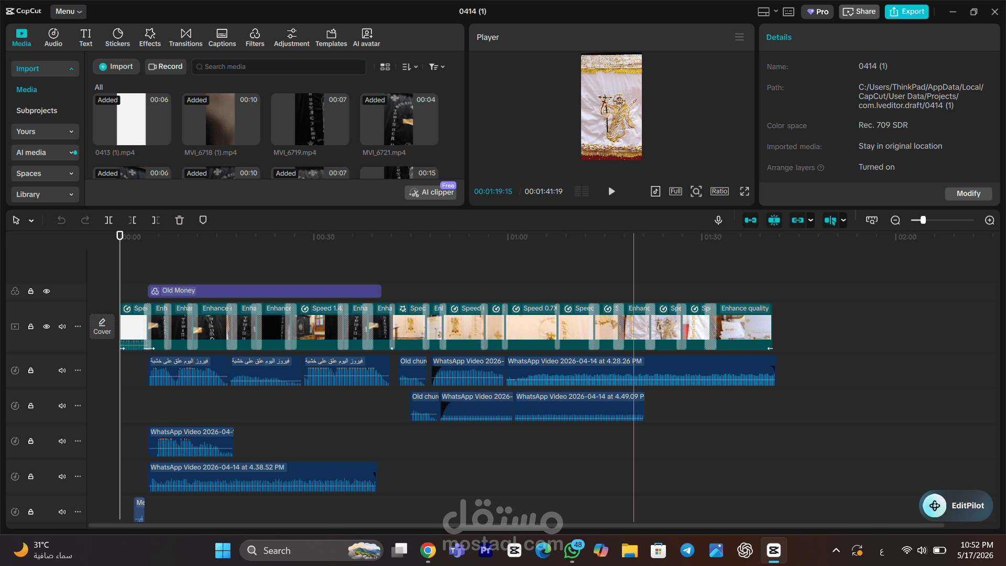Click the Modify button in Details
Image resolution: width=1006 pixels, height=566 pixels.
coord(968,193)
